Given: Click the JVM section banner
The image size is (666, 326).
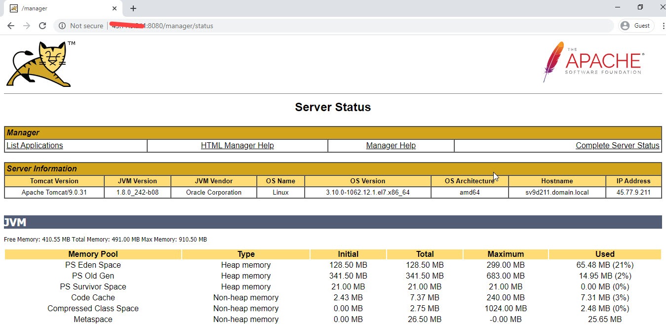Looking at the screenshot, I should tap(333, 222).
